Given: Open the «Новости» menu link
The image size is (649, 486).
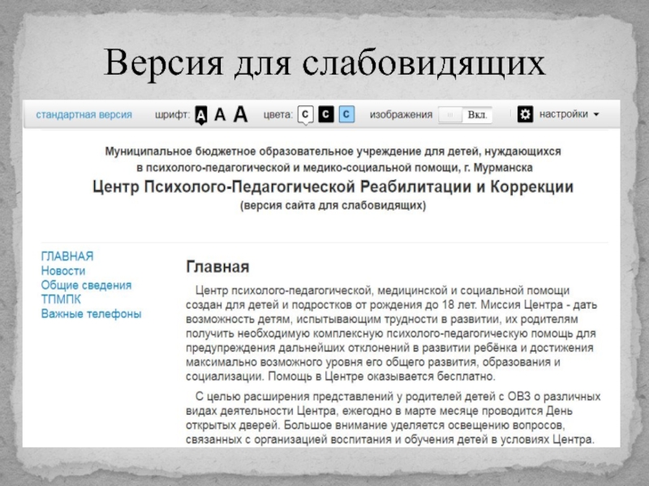Looking at the screenshot, I should click(x=63, y=271).
